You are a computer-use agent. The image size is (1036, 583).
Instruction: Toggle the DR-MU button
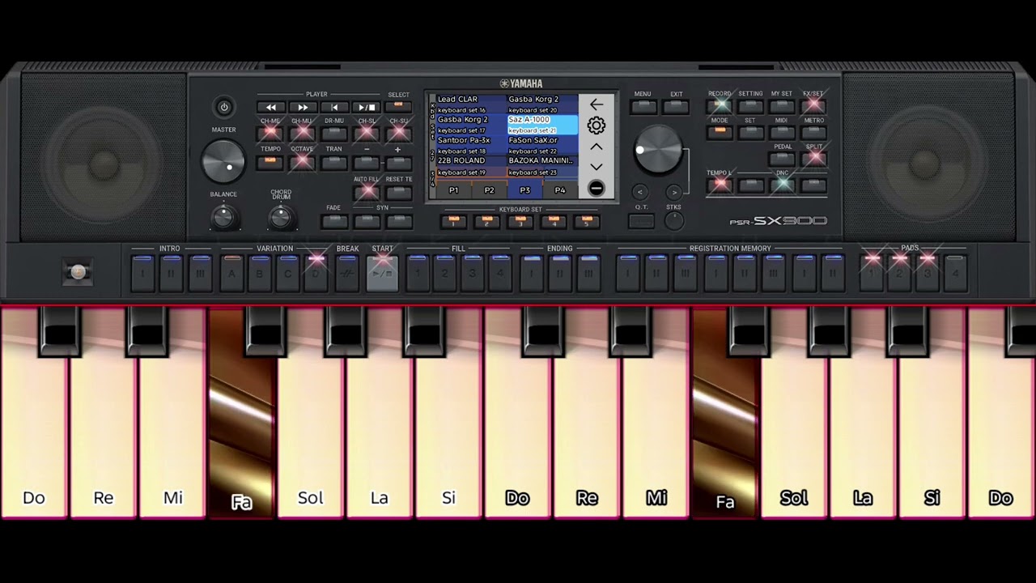tap(334, 134)
